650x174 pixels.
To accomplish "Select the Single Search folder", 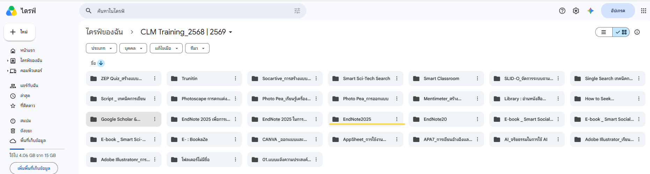I will pos(608,78).
